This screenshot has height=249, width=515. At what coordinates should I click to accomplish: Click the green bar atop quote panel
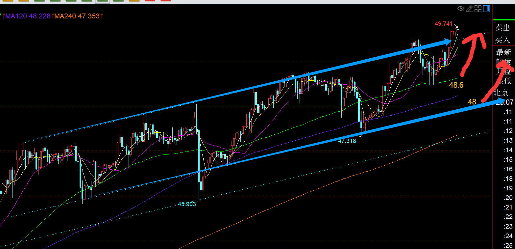pos(503,20)
